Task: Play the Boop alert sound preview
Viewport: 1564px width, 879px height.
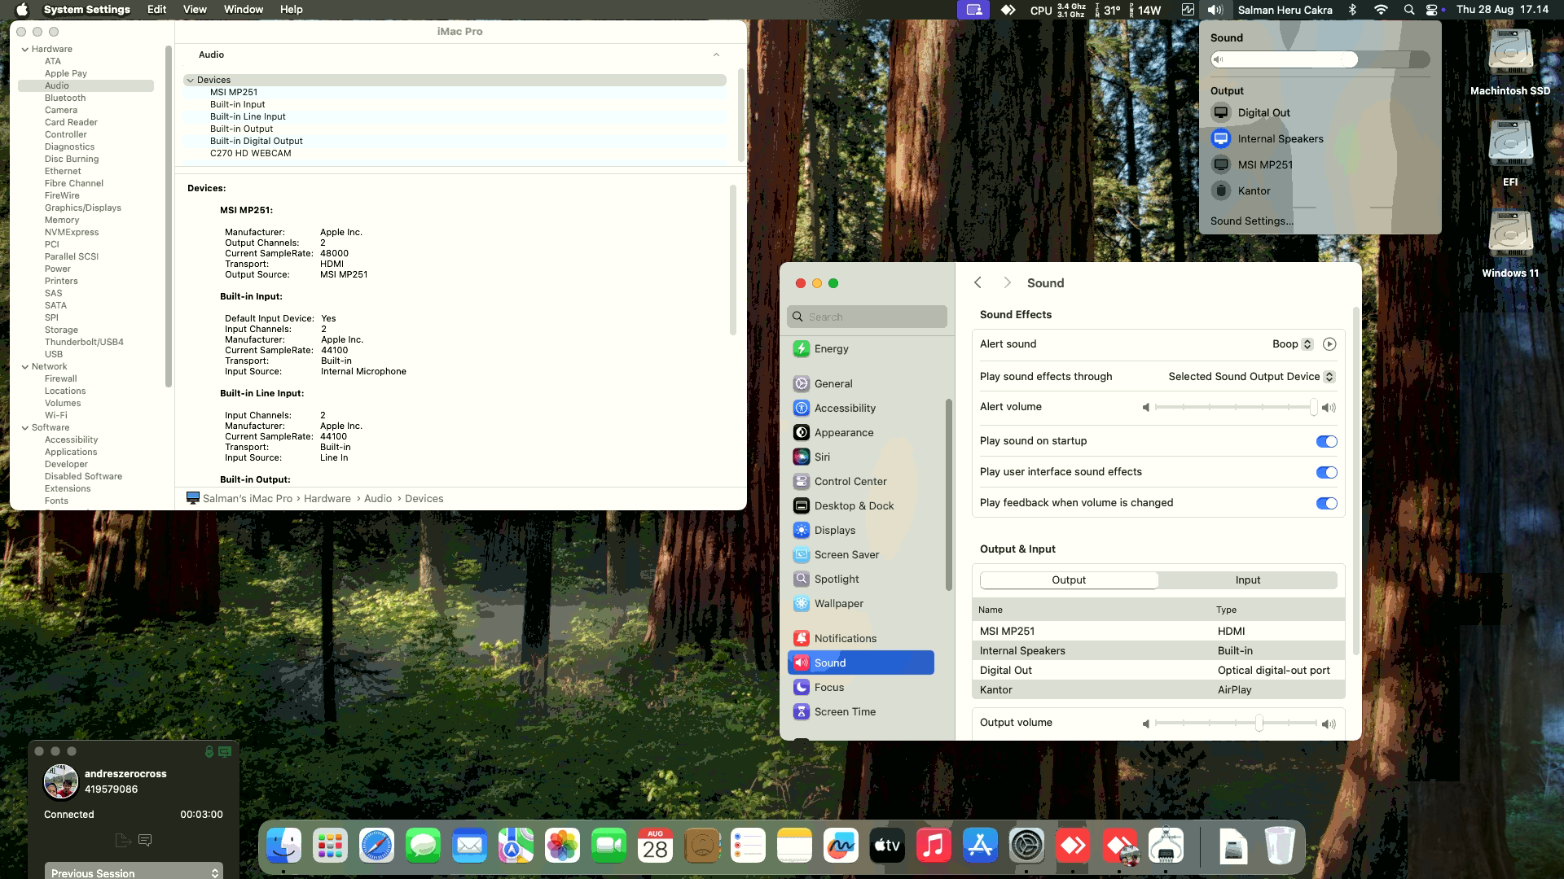Action: click(1329, 344)
